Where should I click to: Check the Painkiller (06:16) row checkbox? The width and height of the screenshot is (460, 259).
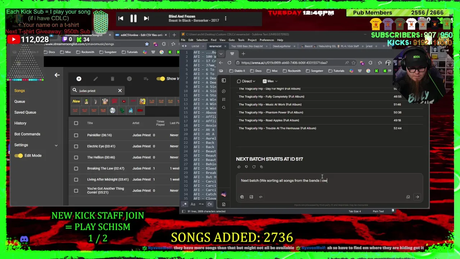pyautogui.click(x=76, y=135)
